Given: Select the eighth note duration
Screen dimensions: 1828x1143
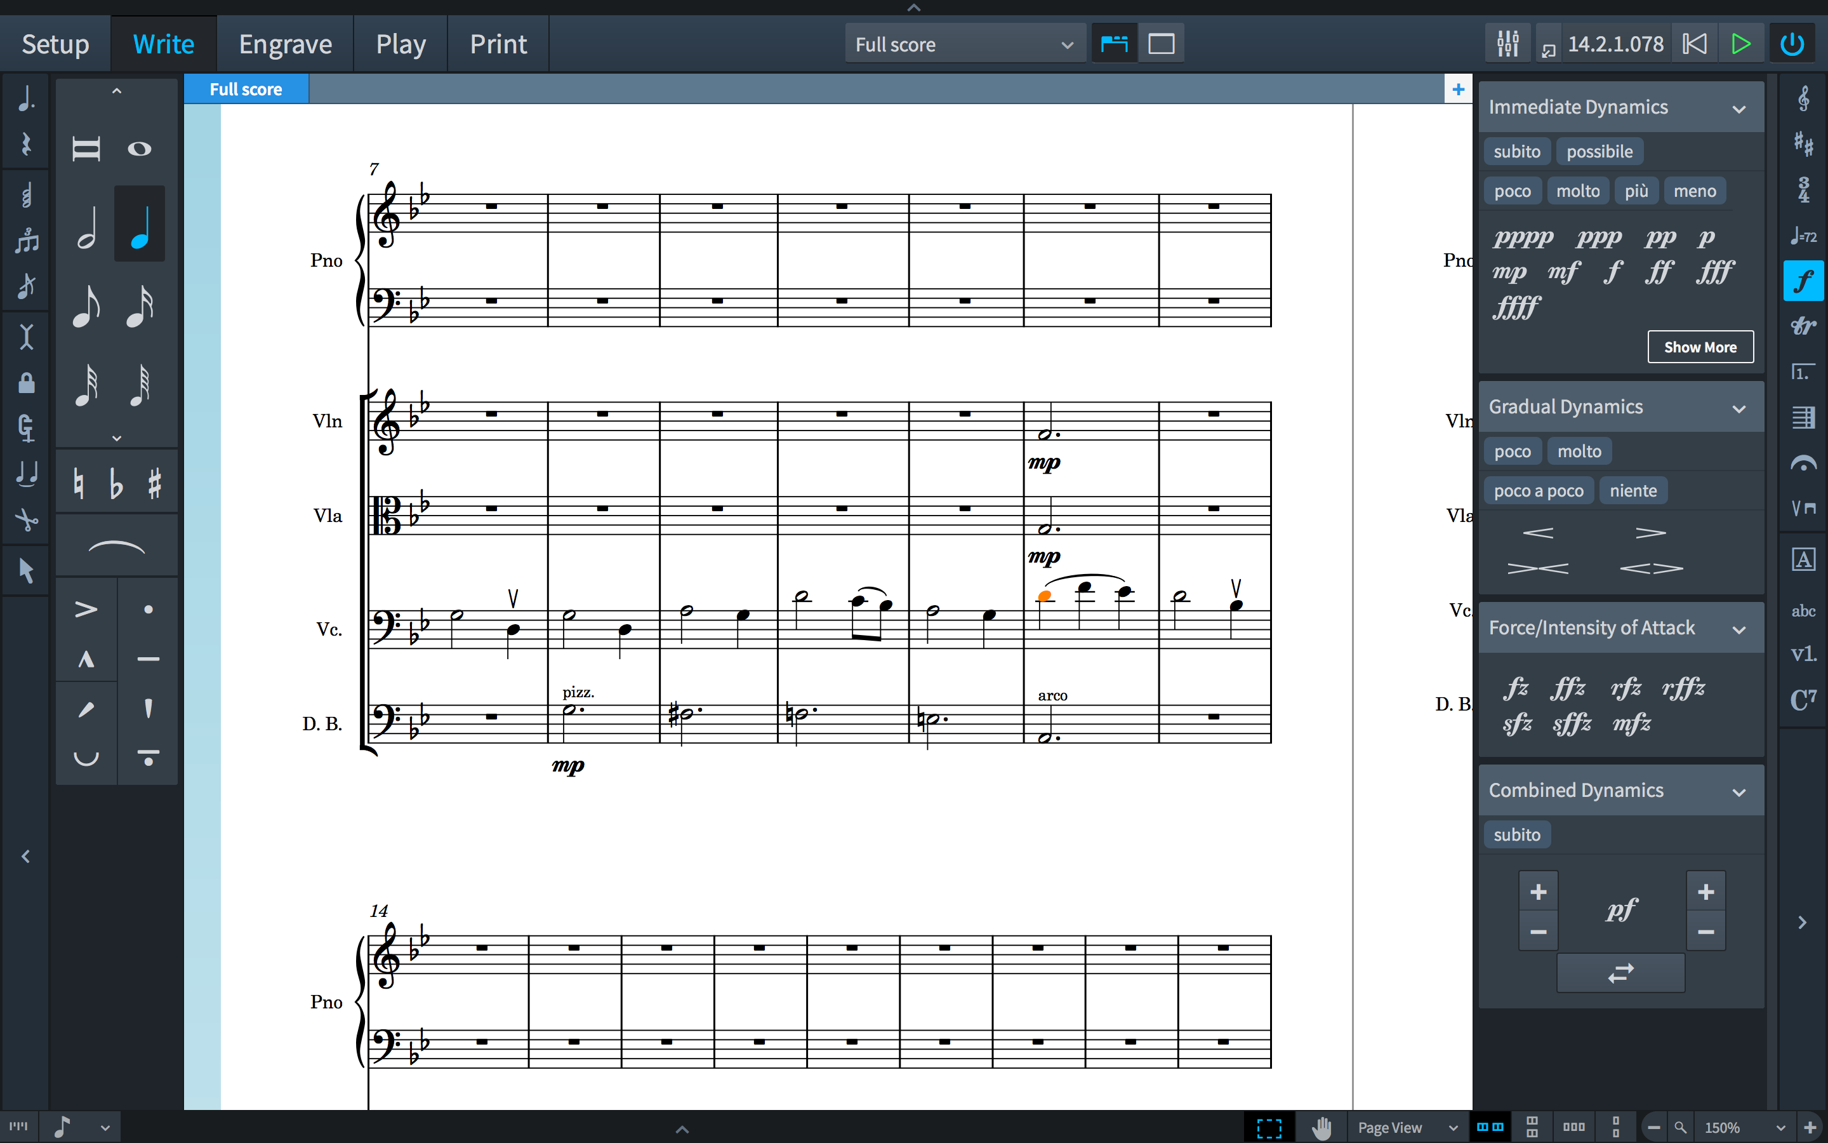Looking at the screenshot, I should pos(86,306).
